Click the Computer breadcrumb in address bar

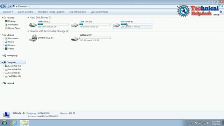pos(22,6)
